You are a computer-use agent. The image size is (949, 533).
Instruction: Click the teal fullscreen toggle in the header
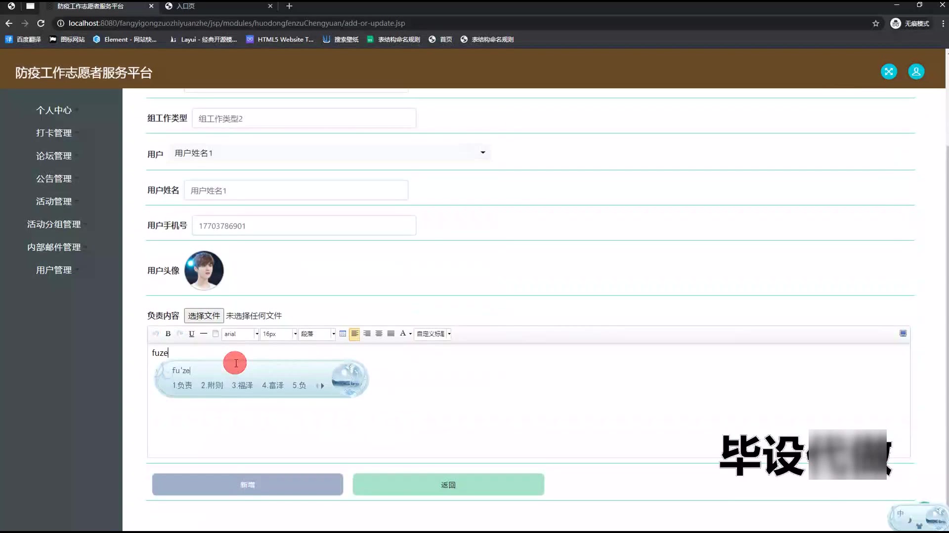click(x=889, y=72)
